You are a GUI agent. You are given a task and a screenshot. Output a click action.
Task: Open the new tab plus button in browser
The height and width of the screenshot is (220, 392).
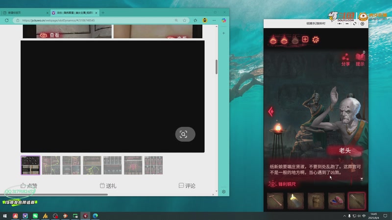click(x=103, y=13)
